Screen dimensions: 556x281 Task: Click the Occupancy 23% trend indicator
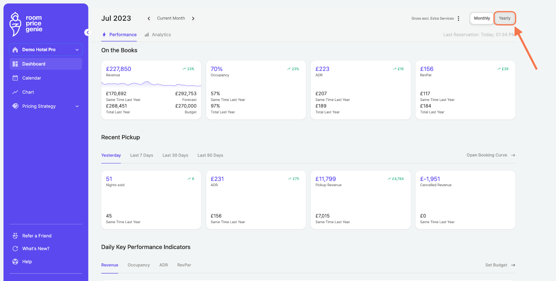(293, 69)
